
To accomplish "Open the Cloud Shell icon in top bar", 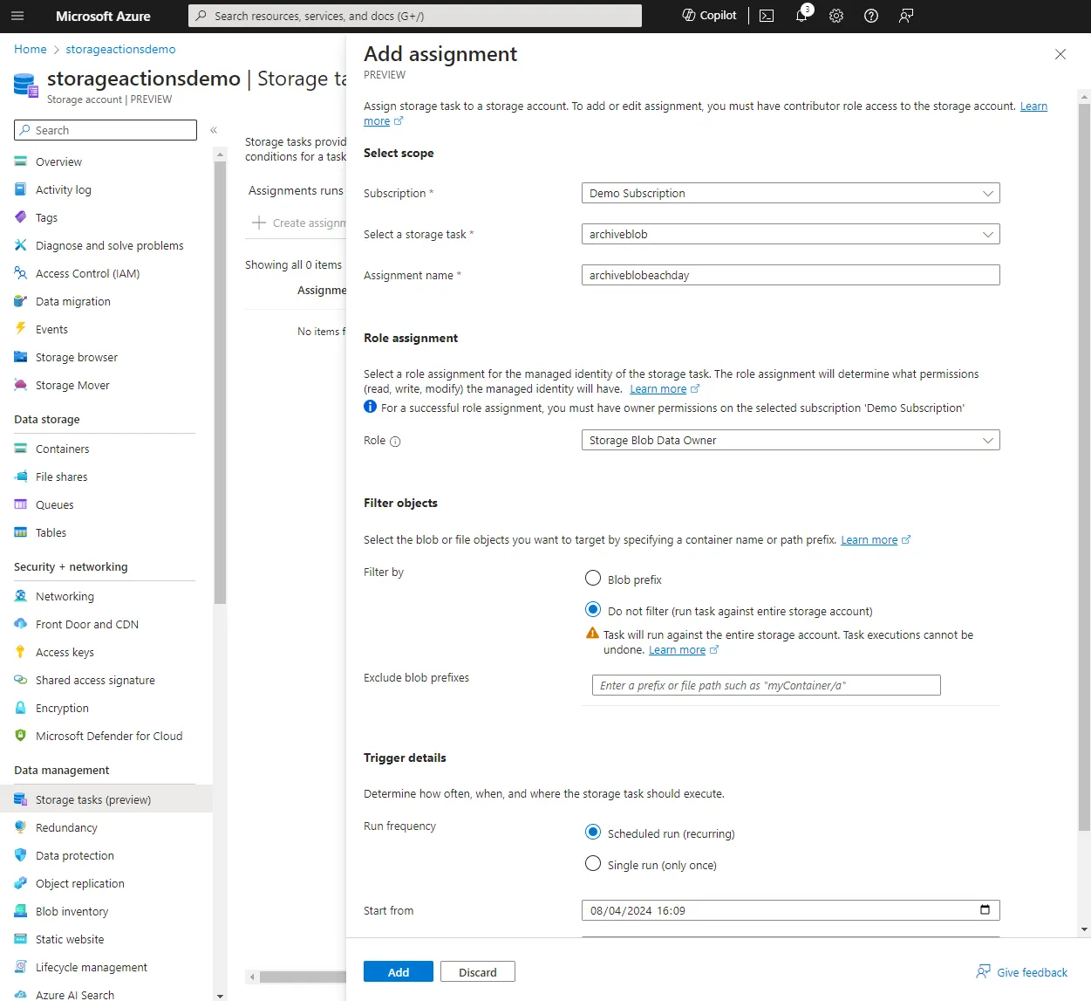I will point(767,16).
